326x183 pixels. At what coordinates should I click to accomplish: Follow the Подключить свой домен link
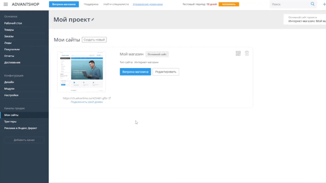click(87, 102)
